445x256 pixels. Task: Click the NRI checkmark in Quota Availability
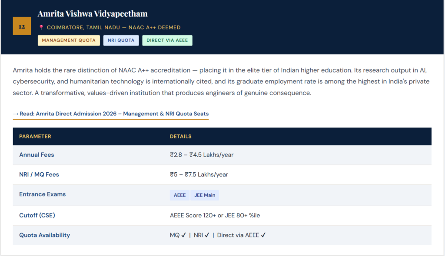(207, 235)
